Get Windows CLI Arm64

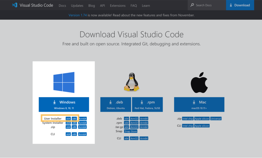pos(82,134)
